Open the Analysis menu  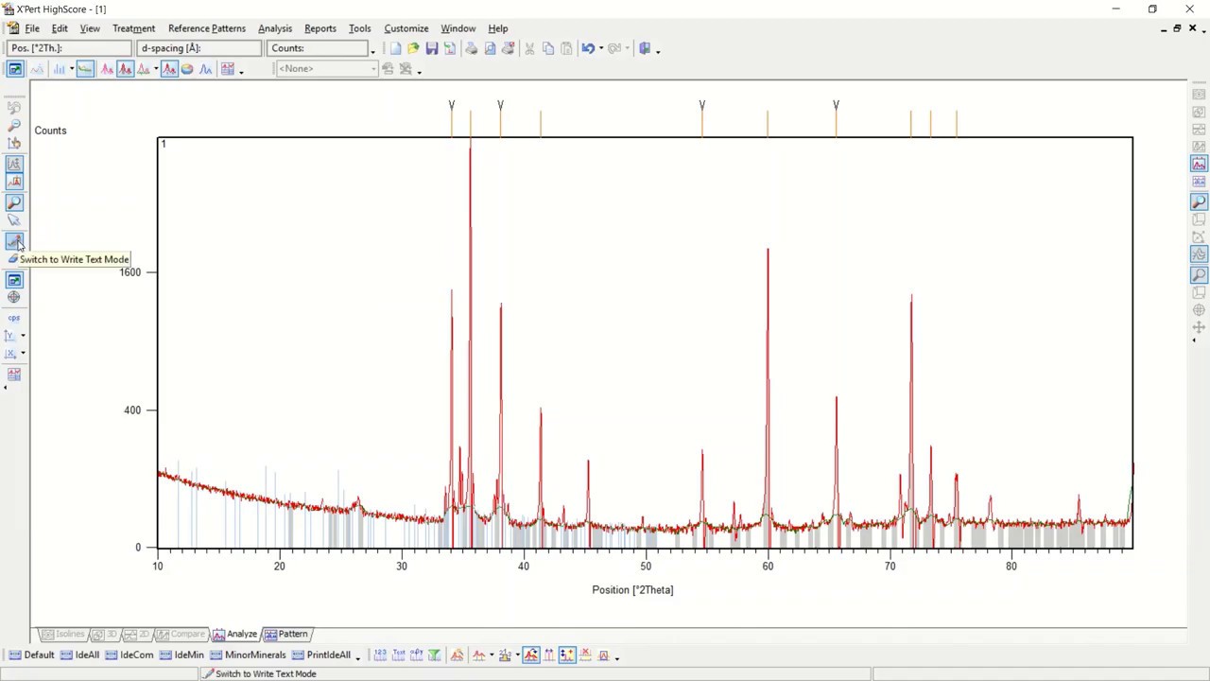pos(275,28)
